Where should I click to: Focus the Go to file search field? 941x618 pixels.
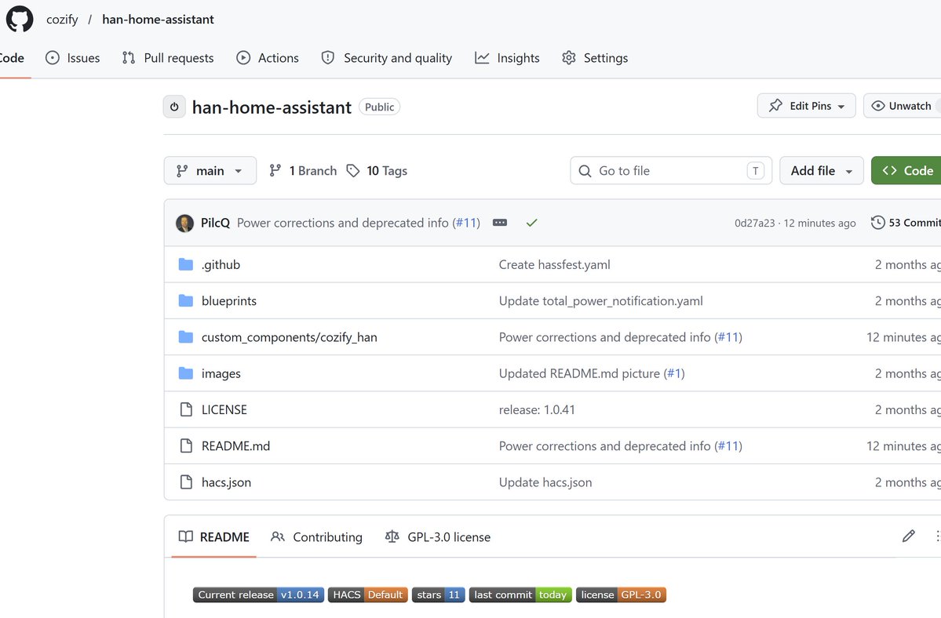[x=671, y=171]
